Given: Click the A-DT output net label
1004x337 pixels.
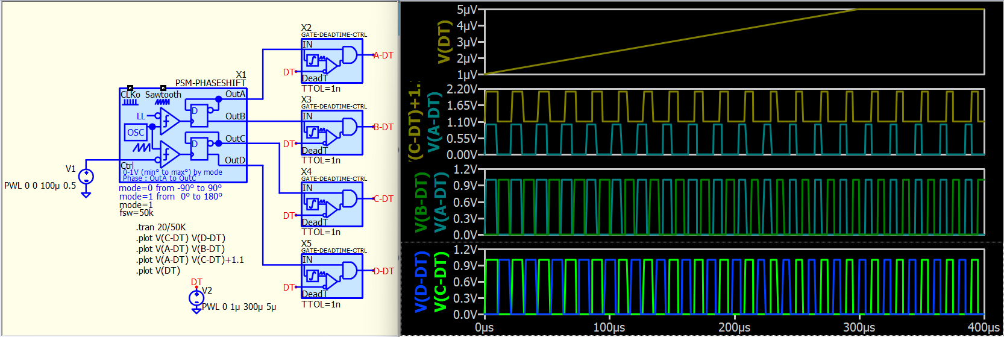Looking at the screenshot, I should point(383,55).
